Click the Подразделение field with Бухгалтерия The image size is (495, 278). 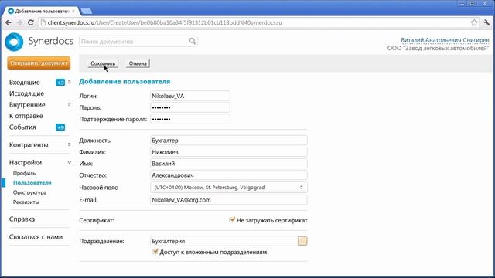click(x=224, y=241)
